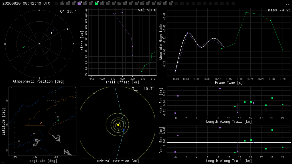Click the blue Earth dot in orbit plot

[124, 130]
